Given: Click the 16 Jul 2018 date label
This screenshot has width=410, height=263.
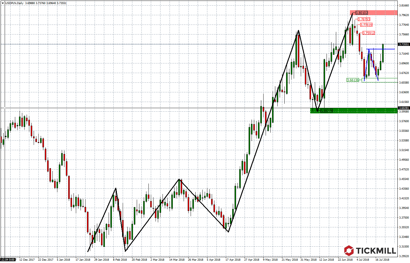Looking at the screenshot, I should (382, 259).
